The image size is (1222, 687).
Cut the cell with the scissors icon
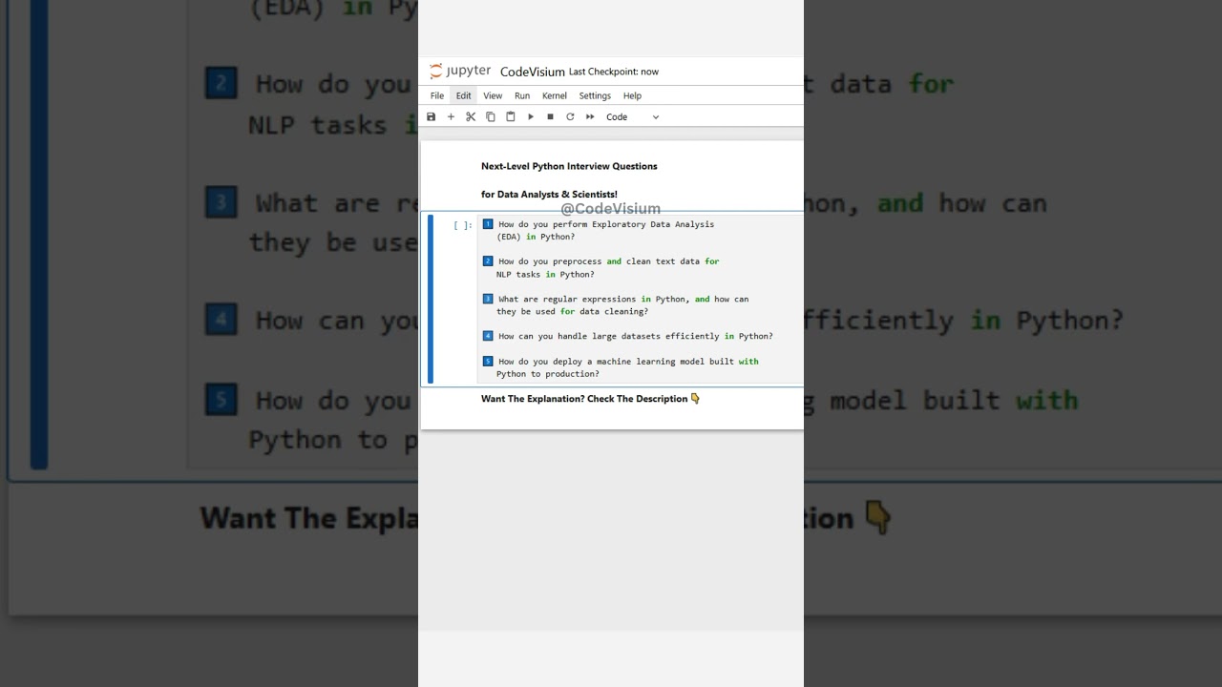(471, 116)
